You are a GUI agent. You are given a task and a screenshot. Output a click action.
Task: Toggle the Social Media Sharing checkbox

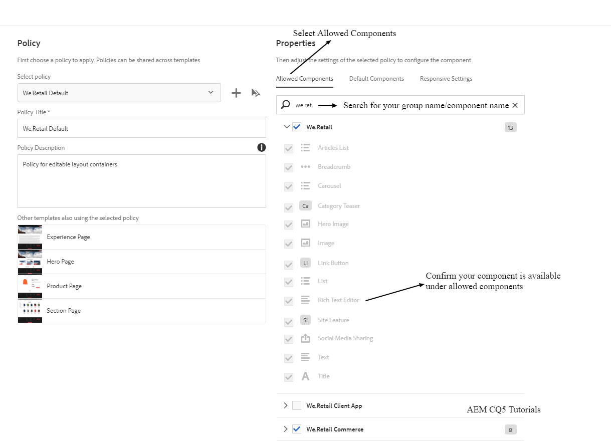click(289, 339)
